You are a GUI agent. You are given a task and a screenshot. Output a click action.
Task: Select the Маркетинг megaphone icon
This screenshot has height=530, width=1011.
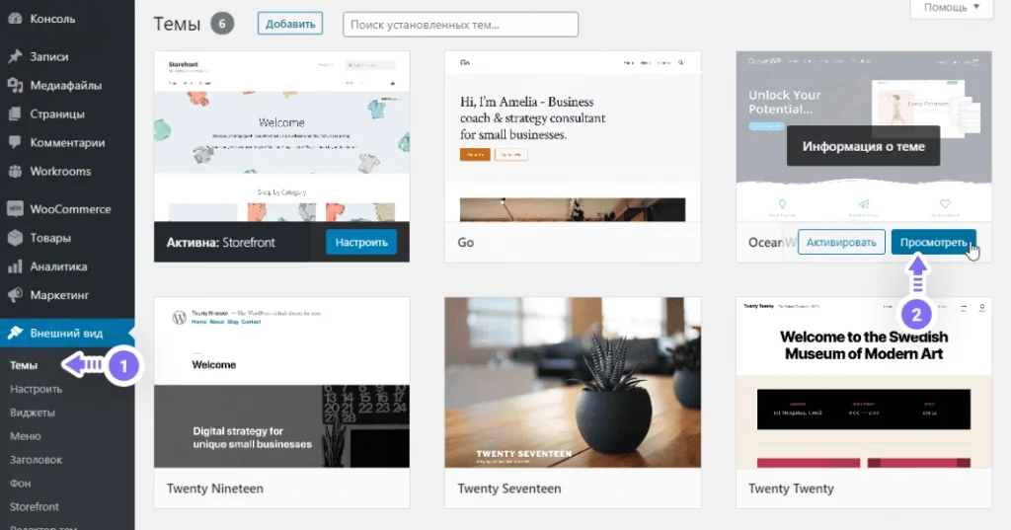tap(15, 295)
